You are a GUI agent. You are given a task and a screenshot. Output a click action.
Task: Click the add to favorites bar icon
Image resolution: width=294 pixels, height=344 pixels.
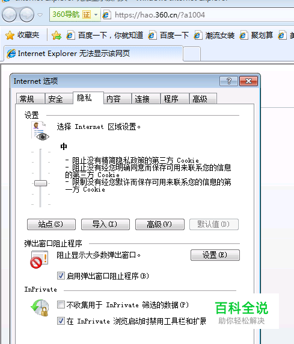coord(57,35)
